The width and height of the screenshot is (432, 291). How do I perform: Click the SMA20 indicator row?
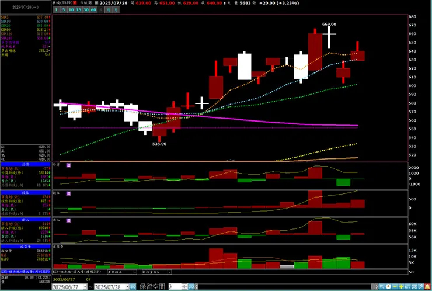(x=25, y=25)
